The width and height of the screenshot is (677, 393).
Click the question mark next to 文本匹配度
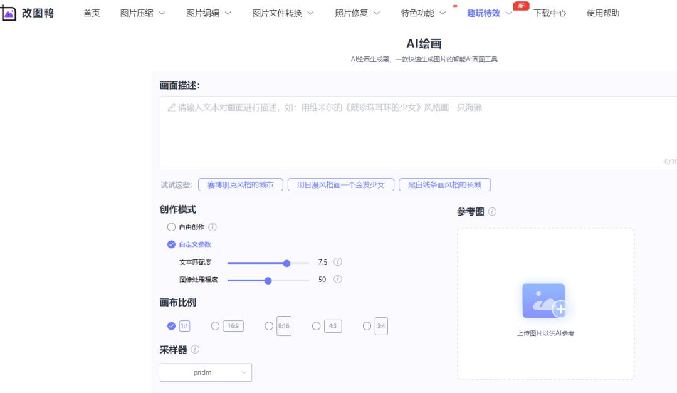[338, 262]
